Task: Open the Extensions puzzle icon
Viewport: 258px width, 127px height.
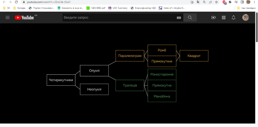Action: 230,2
